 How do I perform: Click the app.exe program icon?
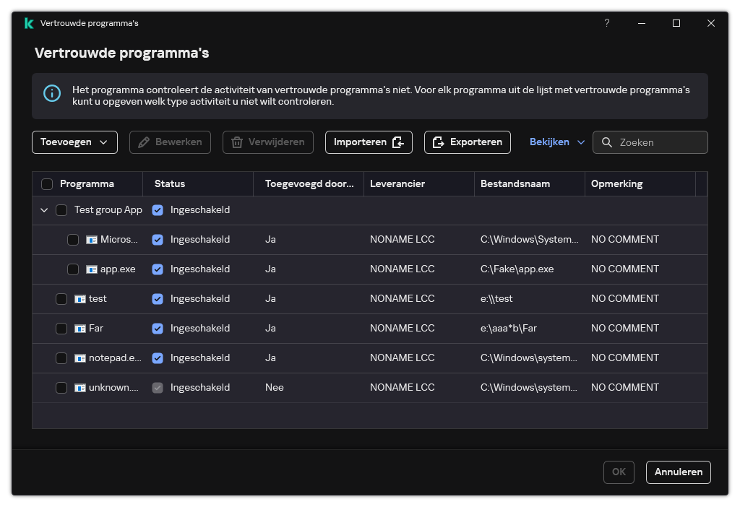pyautogui.click(x=92, y=269)
